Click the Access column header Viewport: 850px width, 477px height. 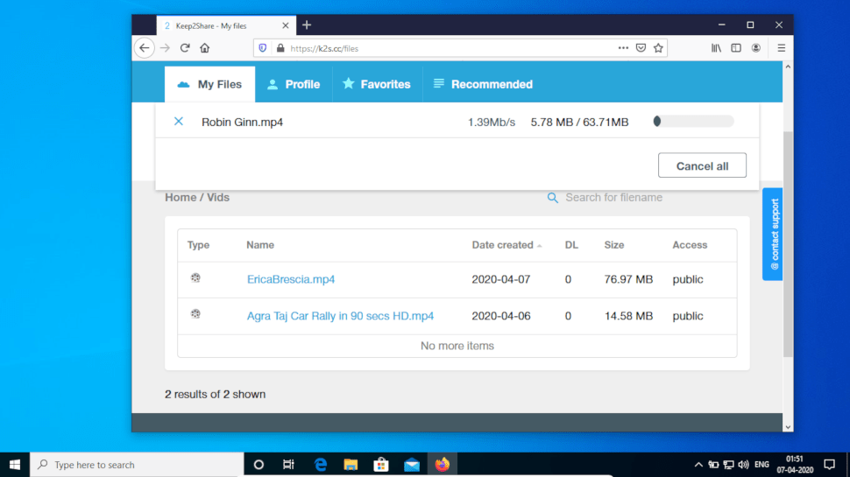point(690,245)
